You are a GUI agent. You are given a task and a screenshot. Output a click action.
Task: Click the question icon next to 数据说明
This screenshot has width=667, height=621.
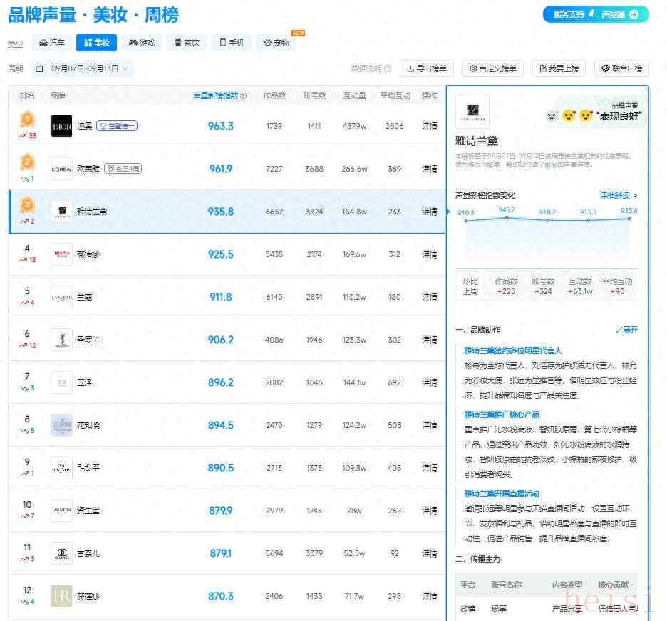point(388,68)
